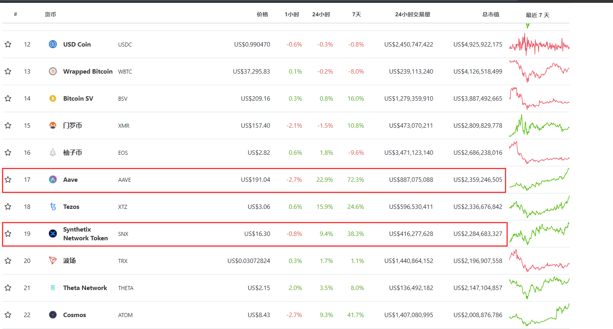Sort by the 24小时 change column header
This screenshot has height=329, width=613.
coord(321,14)
